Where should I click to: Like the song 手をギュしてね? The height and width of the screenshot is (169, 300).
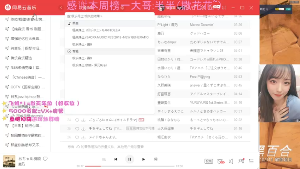(77, 128)
